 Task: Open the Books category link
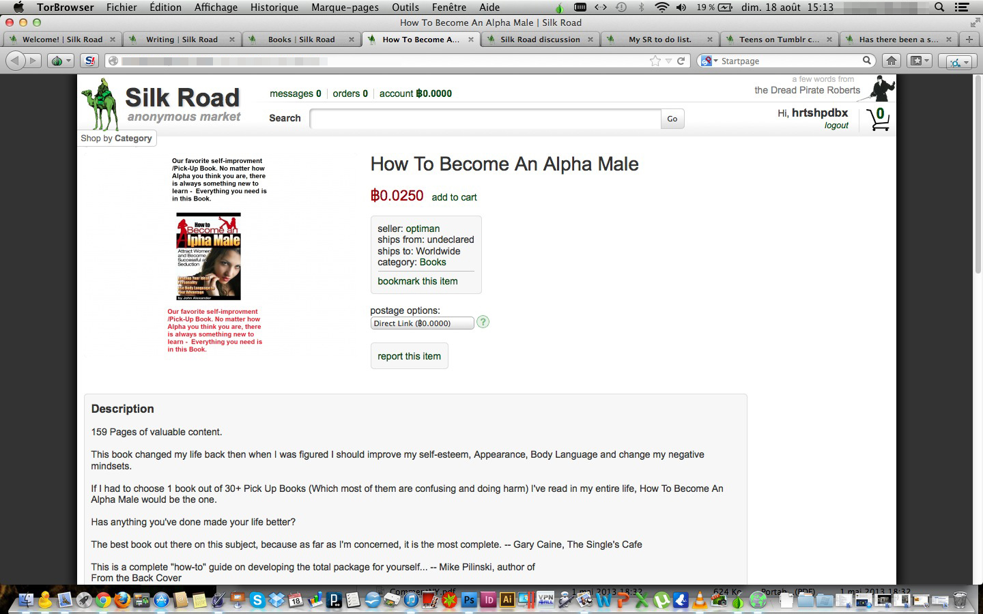433,262
